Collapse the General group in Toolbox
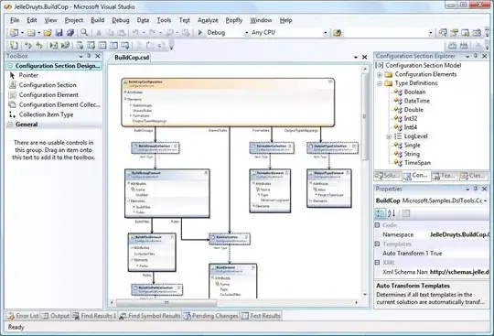Screen dimensions: 494x336 10,125
